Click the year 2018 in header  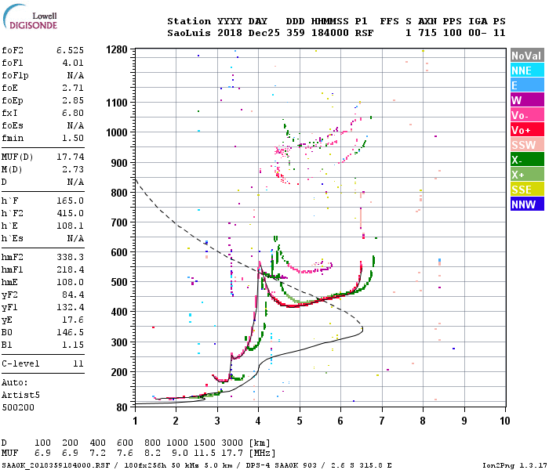pyautogui.click(x=230, y=33)
